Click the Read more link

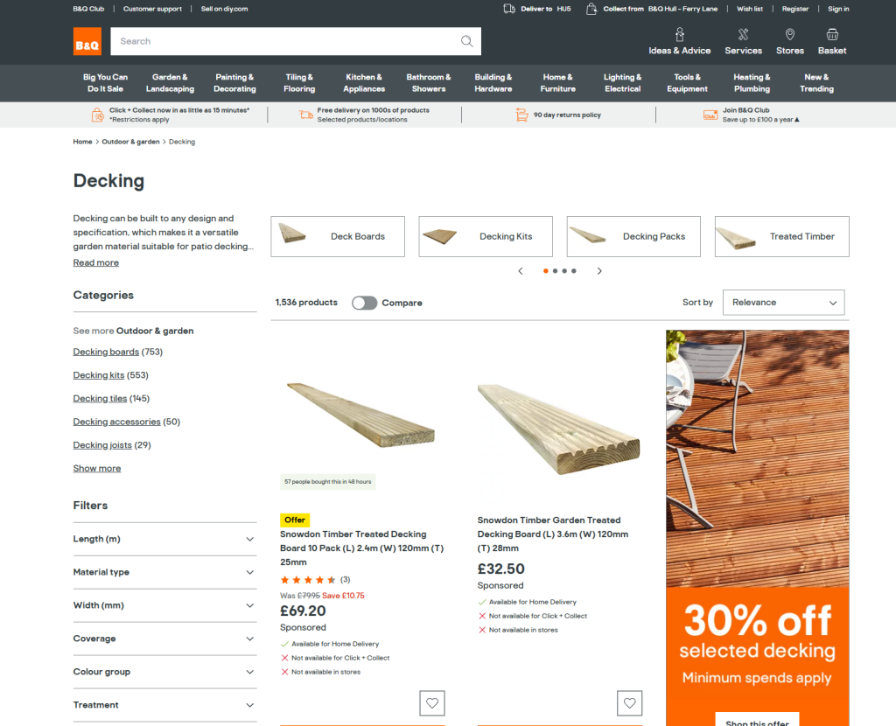[x=96, y=262]
